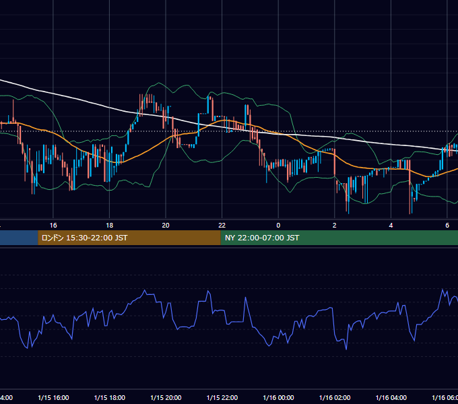Select the ロンドン 15:30-22:00 JST session band
This screenshot has height=404, width=458.
129,238
